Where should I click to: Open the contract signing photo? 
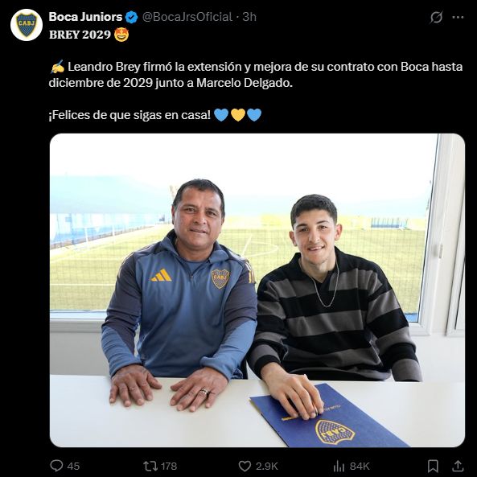[257, 290]
